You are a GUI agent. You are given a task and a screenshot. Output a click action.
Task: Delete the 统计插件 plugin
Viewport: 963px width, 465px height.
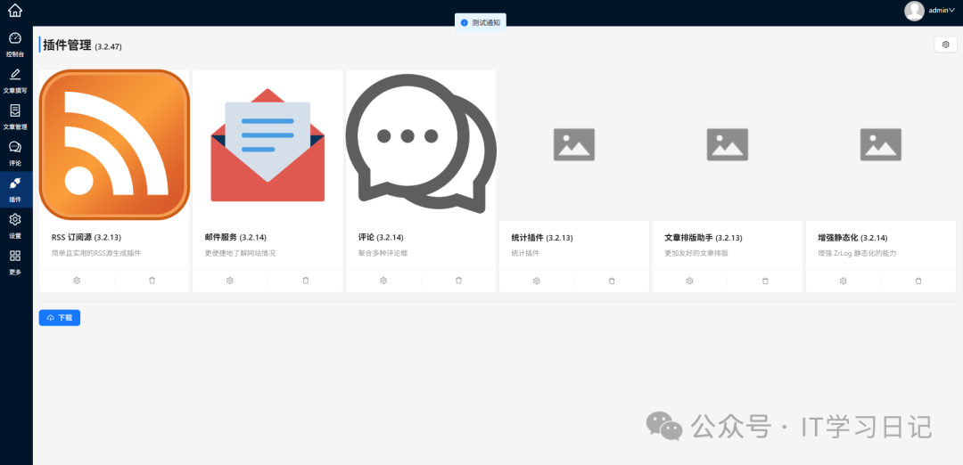coord(612,281)
